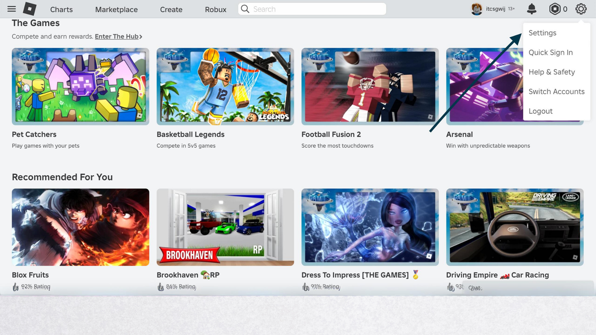The width and height of the screenshot is (596, 335).
Task: Click the Football Fusion 2 title
Action: tap(331, 134)
